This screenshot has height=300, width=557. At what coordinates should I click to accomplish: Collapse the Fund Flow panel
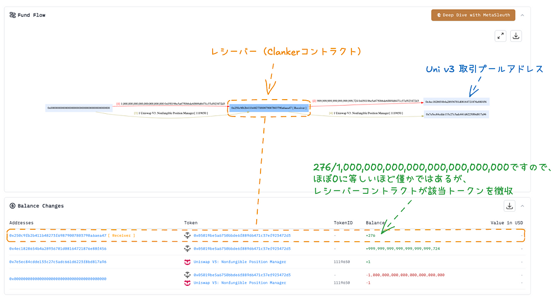523,15
